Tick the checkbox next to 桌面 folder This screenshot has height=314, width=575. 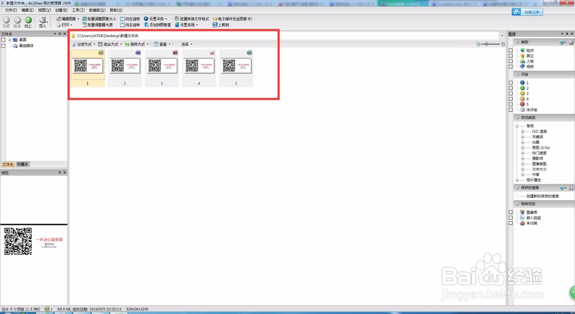tap(3, 40)
